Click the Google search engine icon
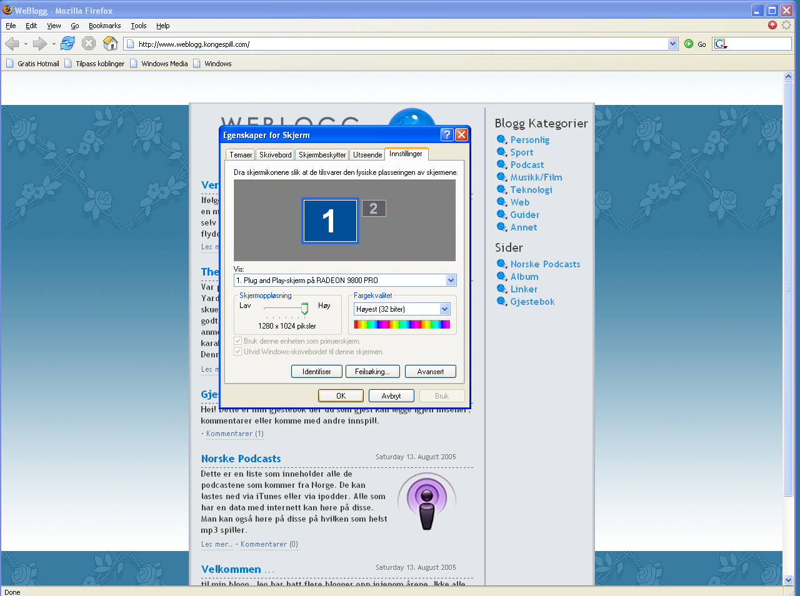Image resolution: width=800 pixels, height=596 pixels. coord(721,44)
